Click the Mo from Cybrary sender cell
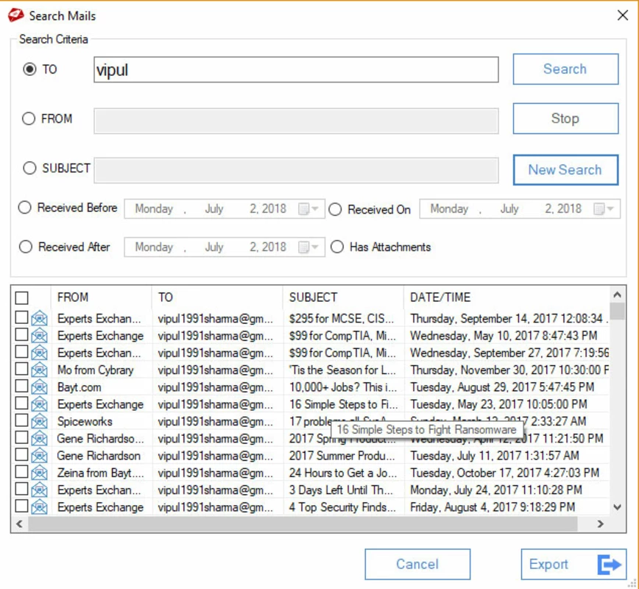This screenshot has width=639, height=589. pos(96,370)
